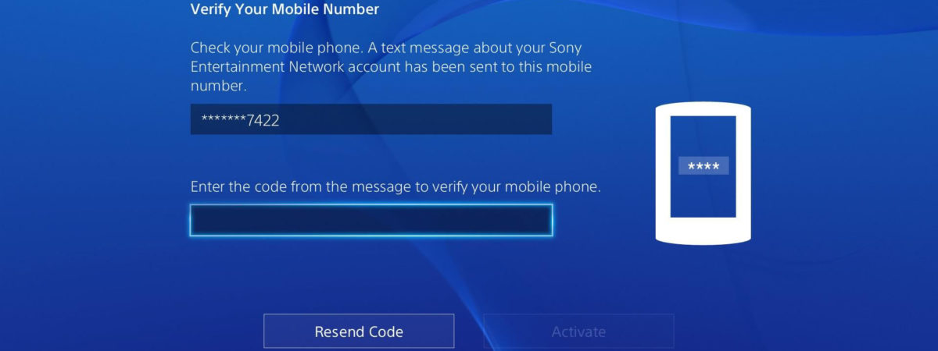
Task: Click the white mobile phone illustration
Action: pyautogui.click(x=703, y=173)
